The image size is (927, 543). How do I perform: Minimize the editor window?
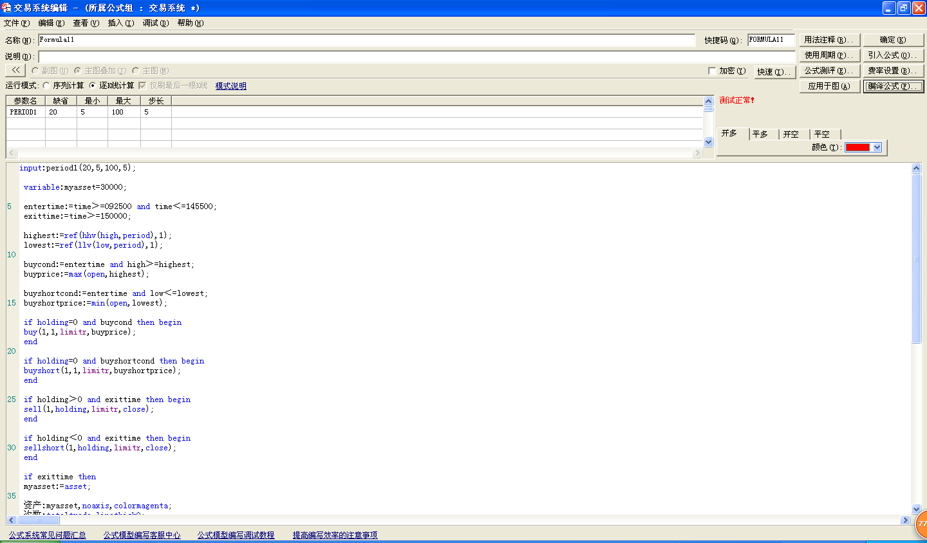889,8
